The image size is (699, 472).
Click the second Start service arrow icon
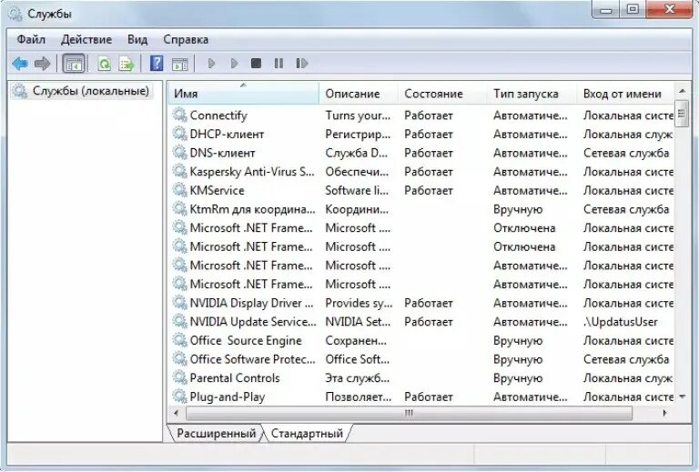coord(234,64)
